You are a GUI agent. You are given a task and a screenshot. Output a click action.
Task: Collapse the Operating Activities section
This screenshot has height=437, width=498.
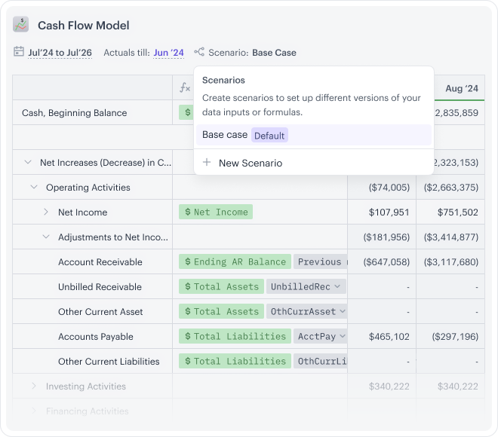pos(34,187)
